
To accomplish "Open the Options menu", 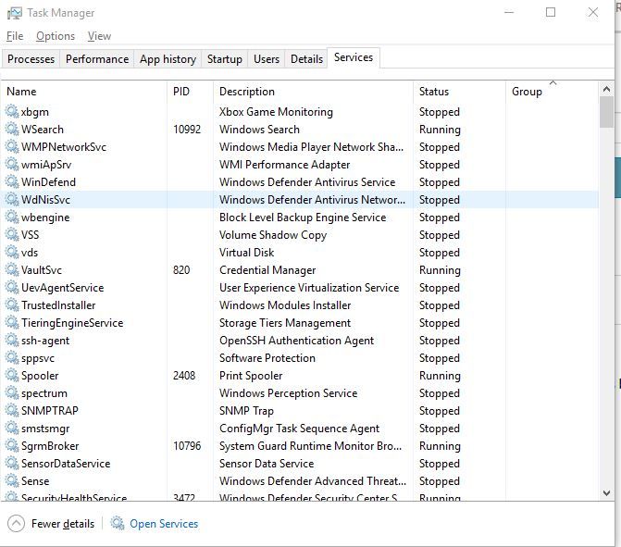I will [56, 36].
